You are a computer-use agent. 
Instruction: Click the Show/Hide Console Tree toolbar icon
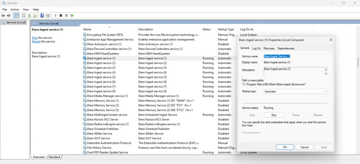pyautogui.click(x=16, y=16)
